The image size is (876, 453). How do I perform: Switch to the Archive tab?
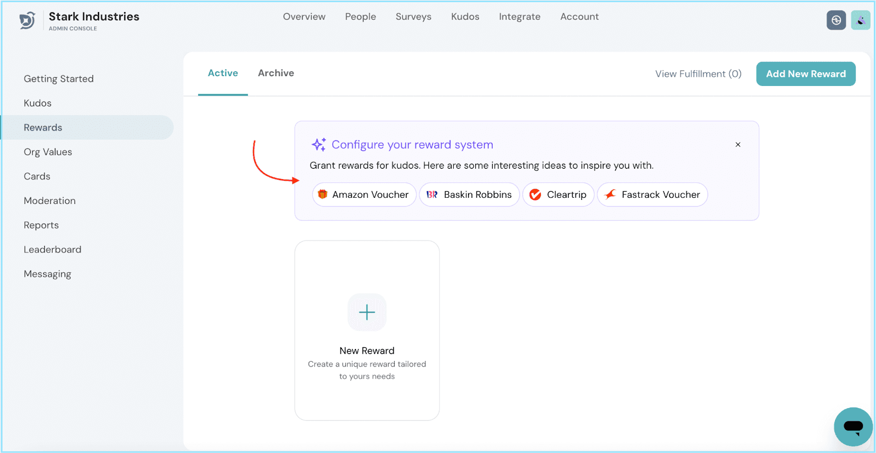(276, 73)
